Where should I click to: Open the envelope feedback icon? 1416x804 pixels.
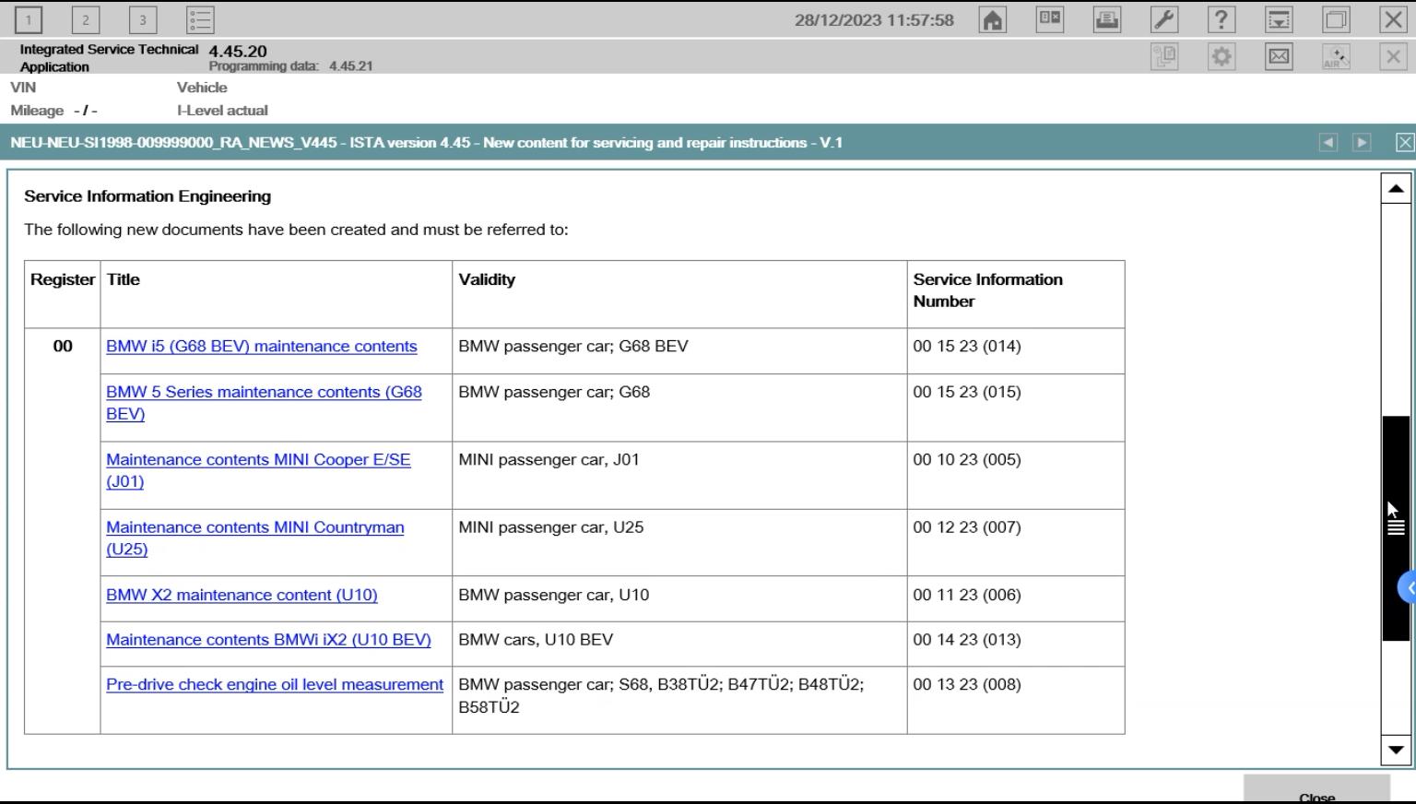(1279, 57)
